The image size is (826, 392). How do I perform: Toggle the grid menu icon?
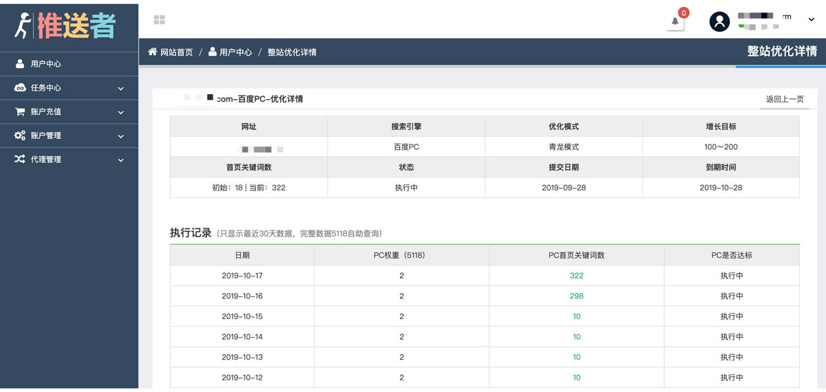tap(159, 20)
